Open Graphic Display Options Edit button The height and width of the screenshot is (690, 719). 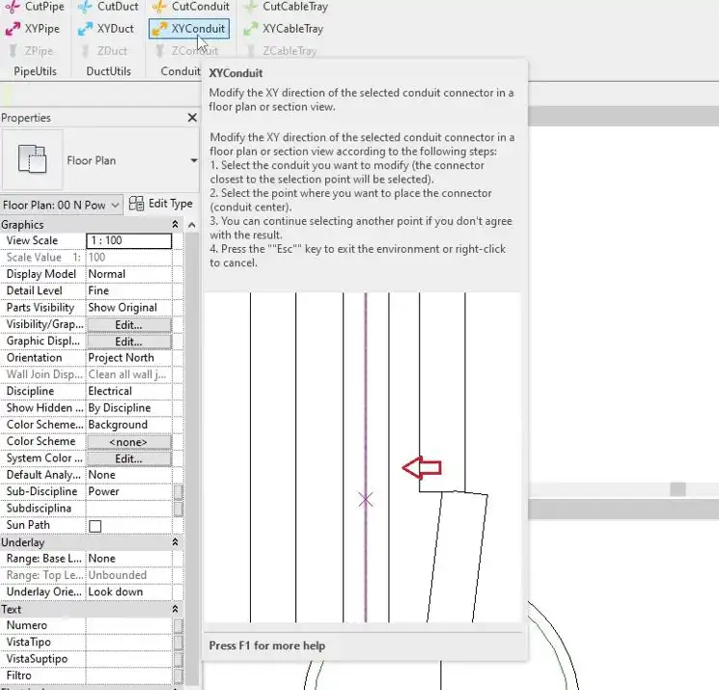tap(129, 342)
